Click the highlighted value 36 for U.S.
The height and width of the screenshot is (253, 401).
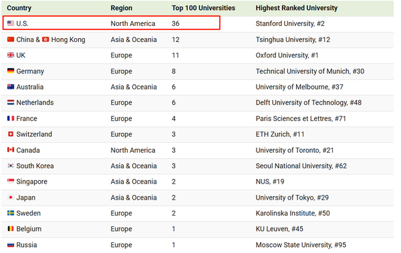[x=175, y=23]
